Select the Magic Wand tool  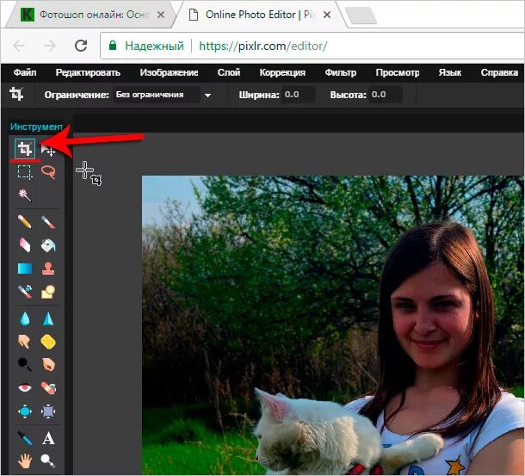point(25,195)
